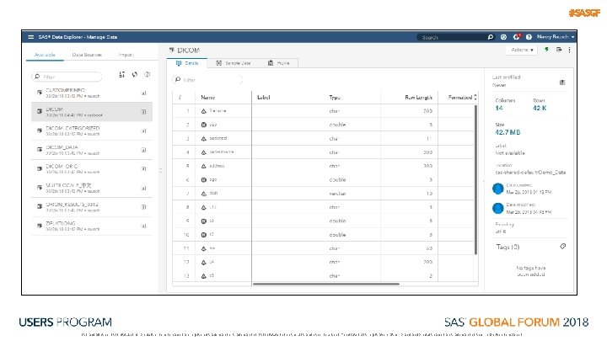The image size is (607, 341).
Task: Open the vertical three-dot overflow menu
Action: tap(569, 50)
